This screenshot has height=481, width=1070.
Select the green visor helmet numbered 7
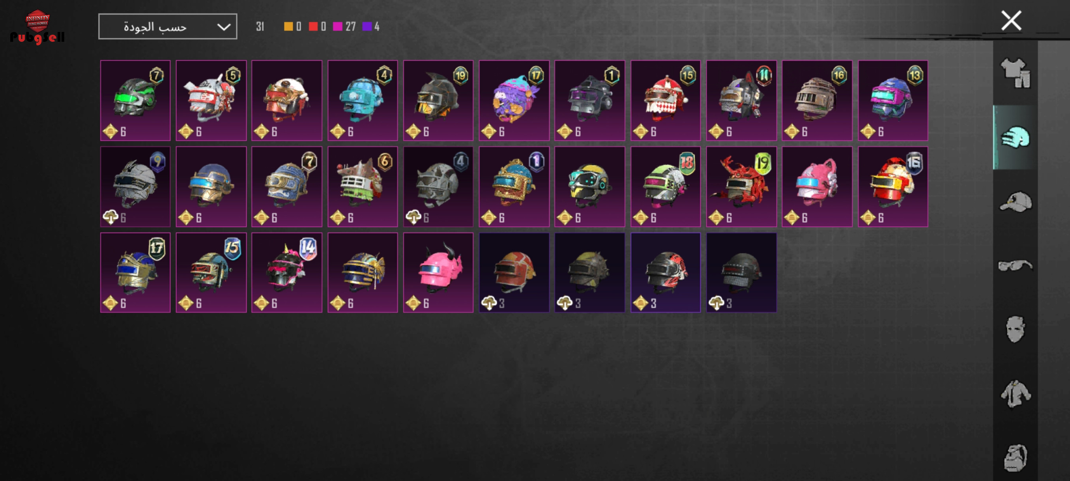pyautogui.click(x=135, y=101)
